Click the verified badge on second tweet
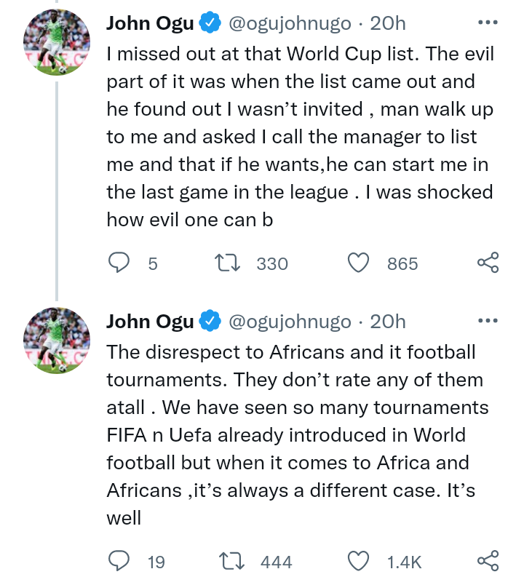The image size is (524, 585). click(210, 322)
